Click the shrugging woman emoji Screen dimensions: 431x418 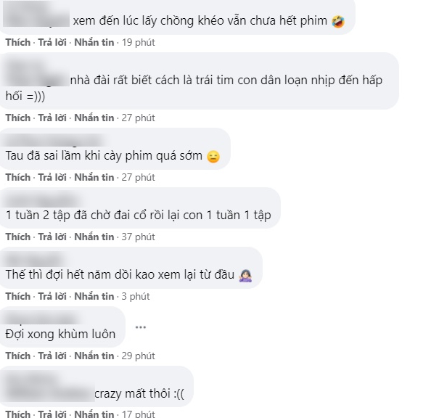245,276
